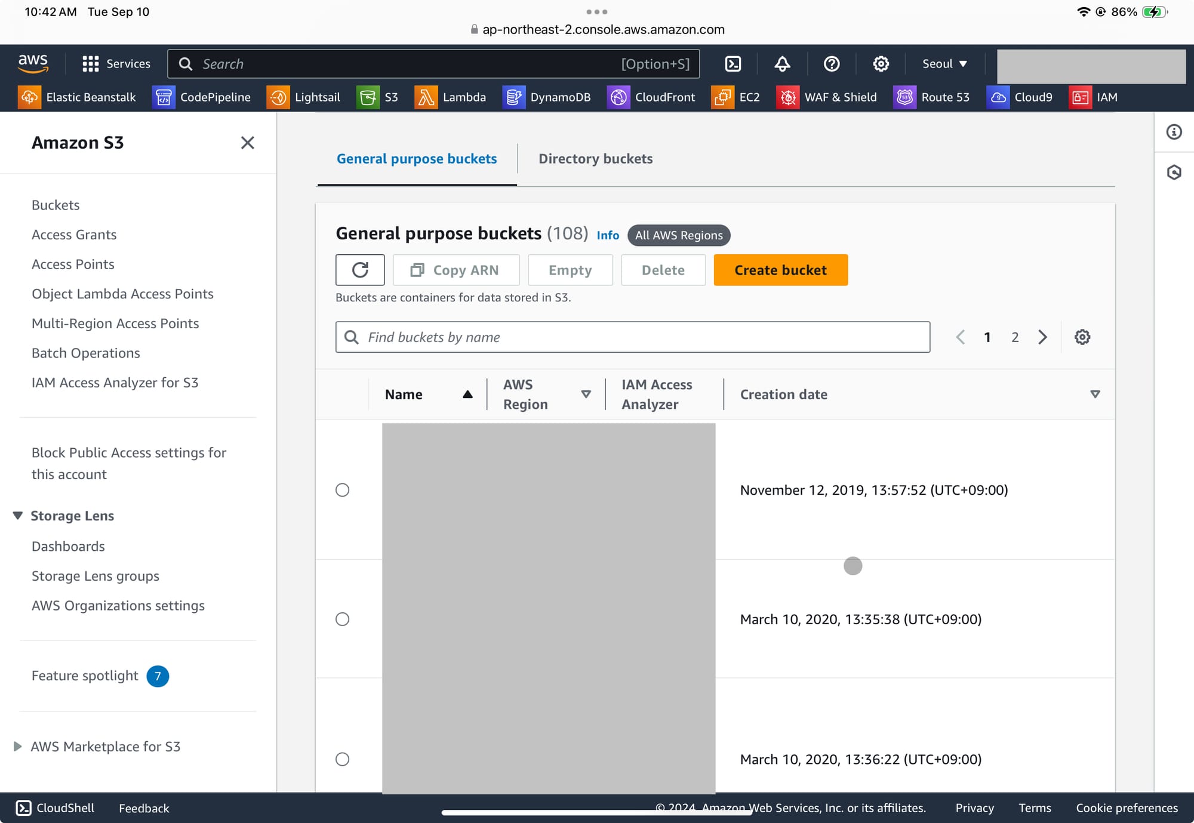Open console settings gear in top bar

point(881,64)
